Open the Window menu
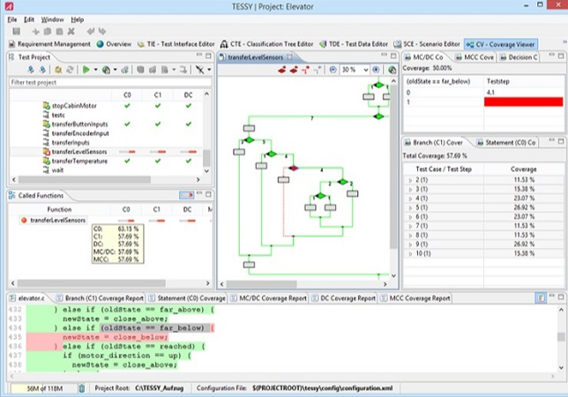The height and width of the screenshot is (397, 568). click(x=52, y=19)
